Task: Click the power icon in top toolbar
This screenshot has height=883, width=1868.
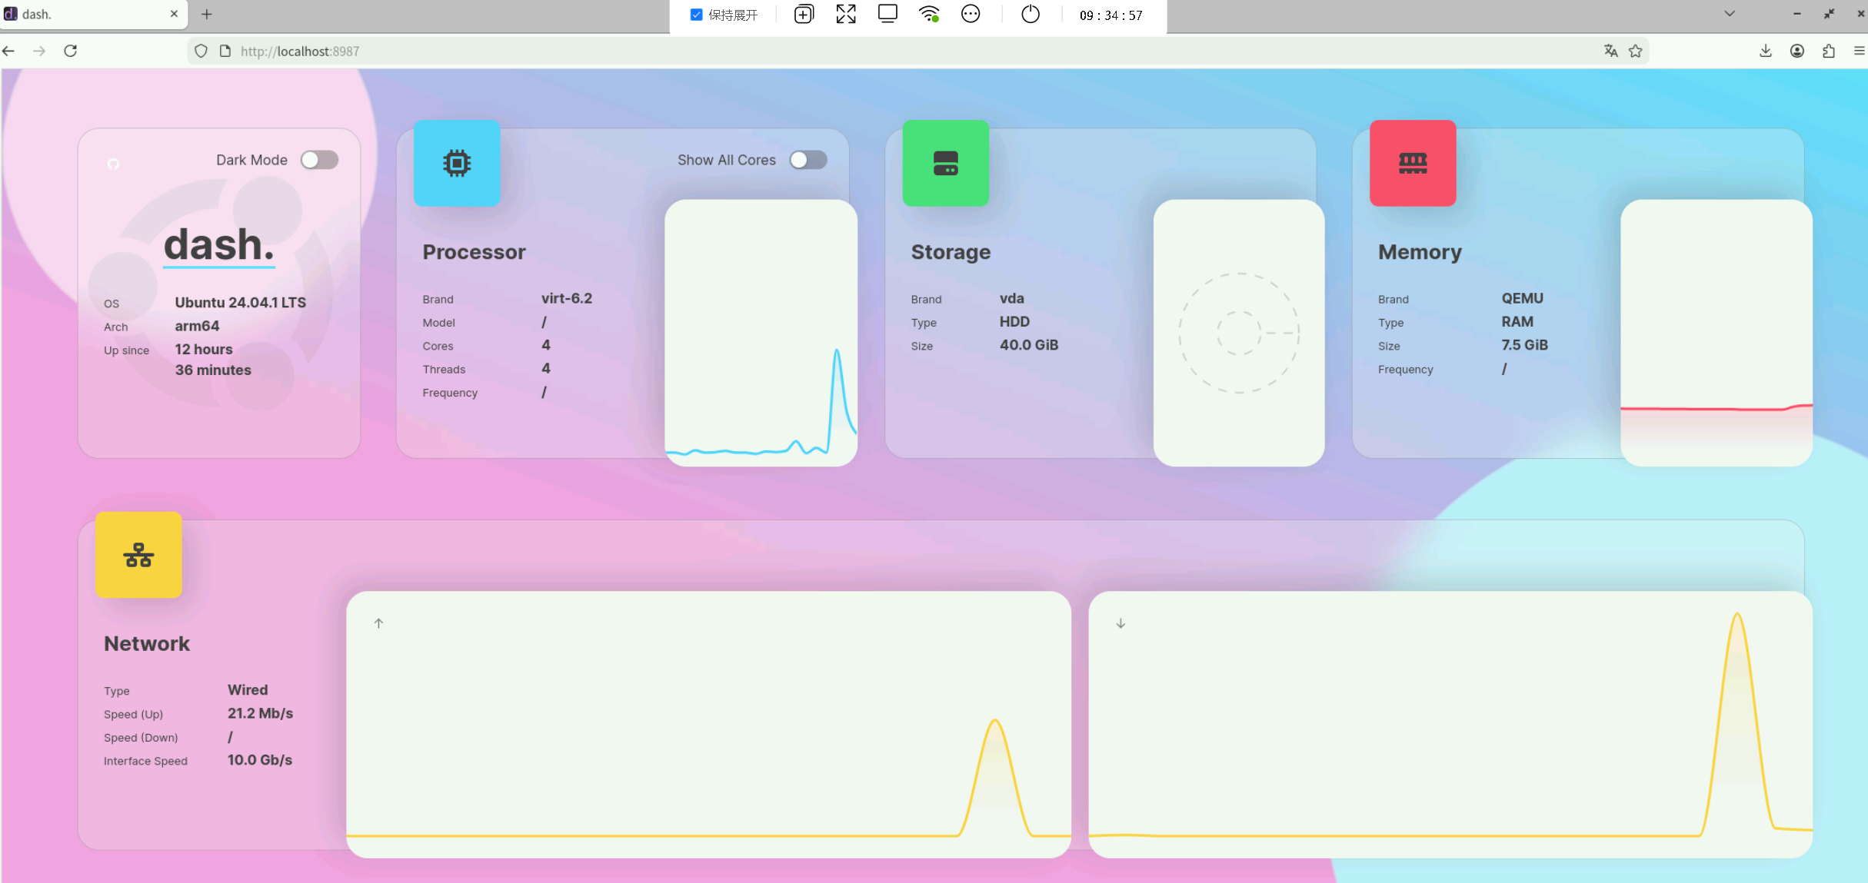Action: click(x=1030, y=15)
